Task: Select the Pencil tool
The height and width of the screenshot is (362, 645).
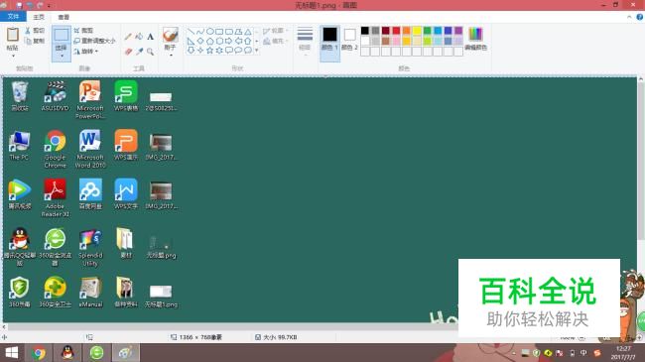Action: [128, 37]
